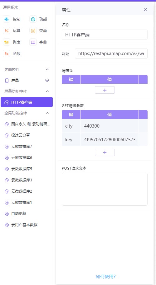Screen dimensions: 156x285
Task: Click the POST请求文本 text area
Action: tap(105, 189)
